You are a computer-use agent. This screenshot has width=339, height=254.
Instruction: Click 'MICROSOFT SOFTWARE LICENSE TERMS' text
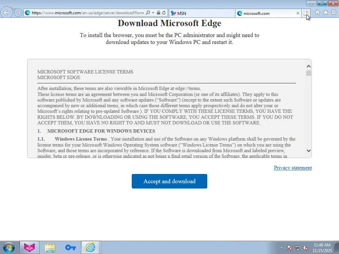tap(85, 72)
